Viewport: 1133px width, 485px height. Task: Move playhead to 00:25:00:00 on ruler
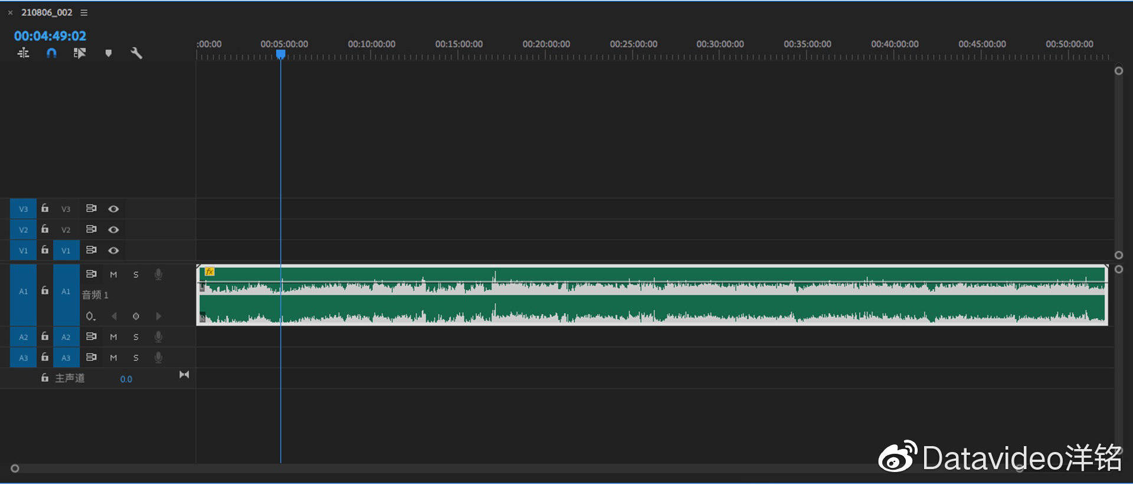coord(633,55)
